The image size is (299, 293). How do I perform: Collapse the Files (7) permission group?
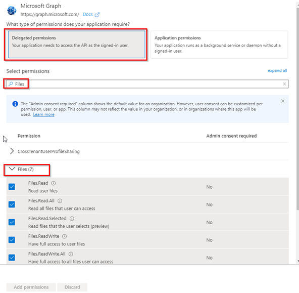pyautogui.click(x=12, y=169)
